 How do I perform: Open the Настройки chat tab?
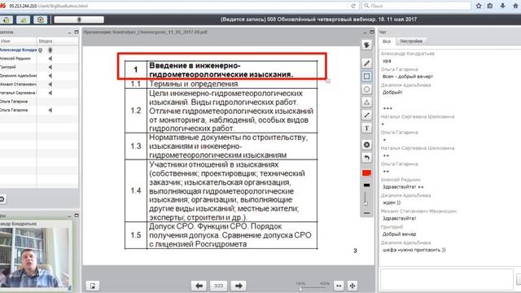point(411,42)
